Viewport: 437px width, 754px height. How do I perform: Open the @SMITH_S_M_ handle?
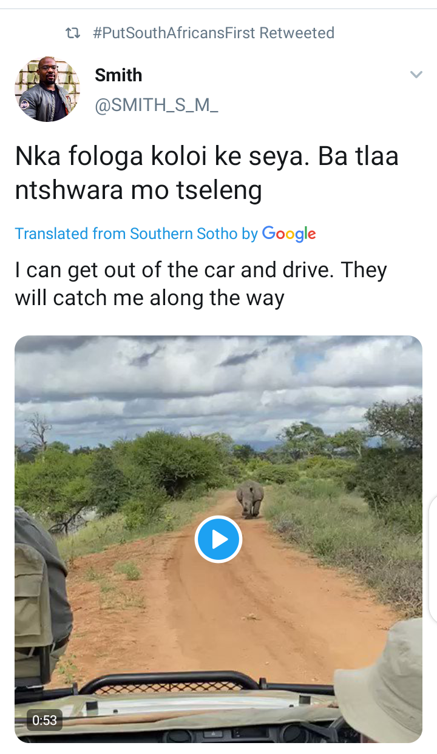click(x=156, y=106)
